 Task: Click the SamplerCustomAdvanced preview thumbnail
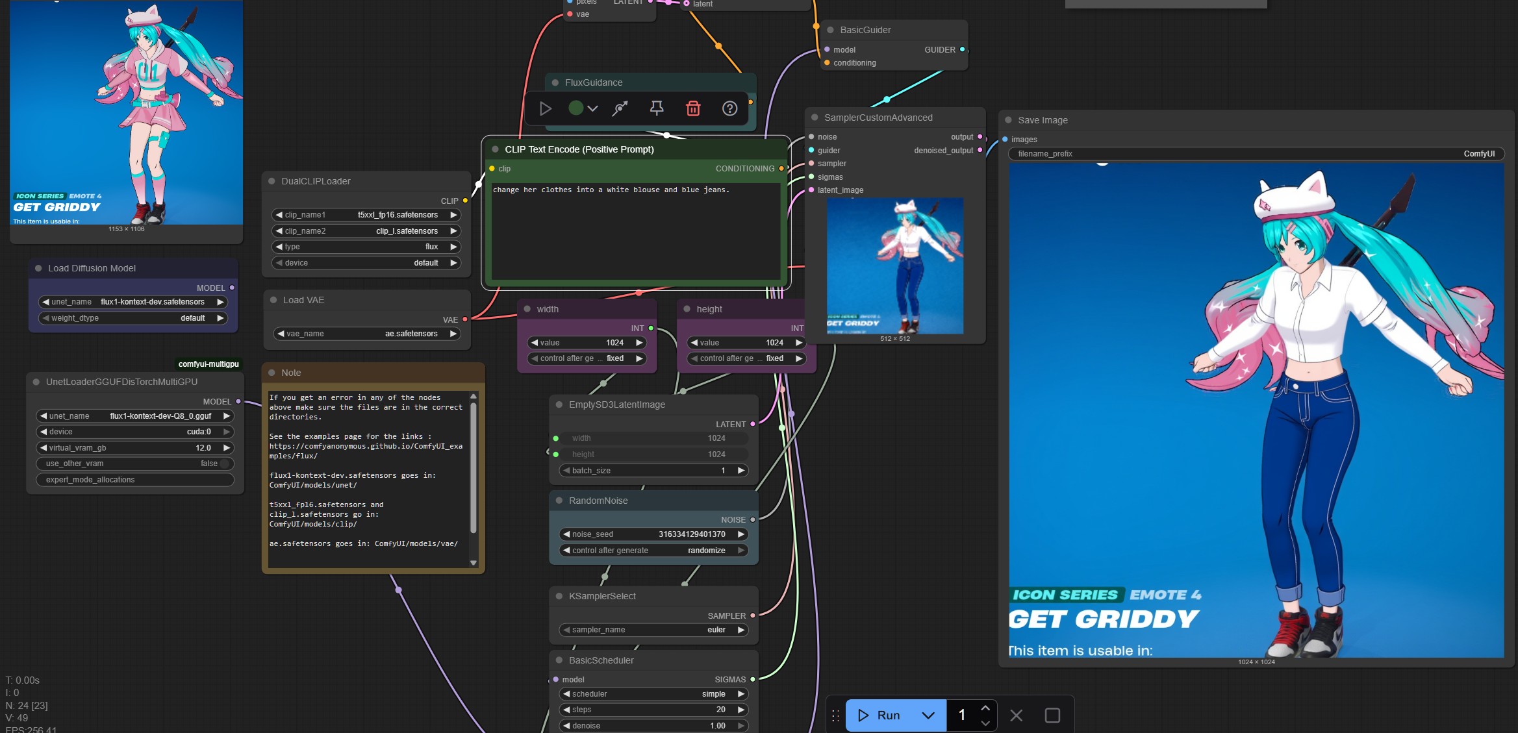pyautogui.click(x=895, y=266)
